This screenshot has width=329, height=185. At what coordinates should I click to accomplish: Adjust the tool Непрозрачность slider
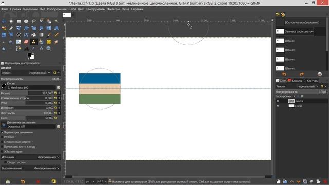click(31, 79)
